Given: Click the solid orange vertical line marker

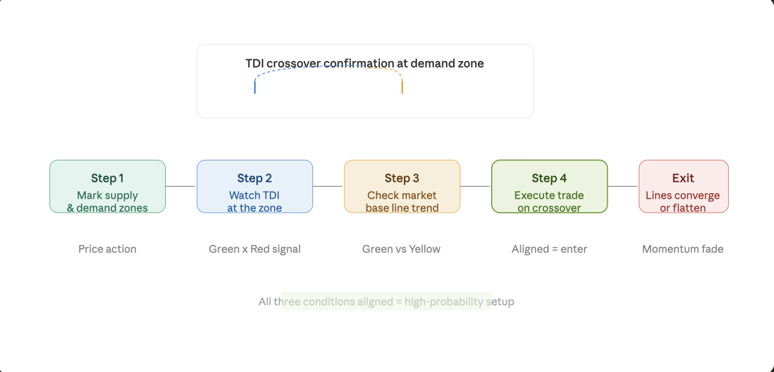Looking at the screenshot, I should (402, 87).
